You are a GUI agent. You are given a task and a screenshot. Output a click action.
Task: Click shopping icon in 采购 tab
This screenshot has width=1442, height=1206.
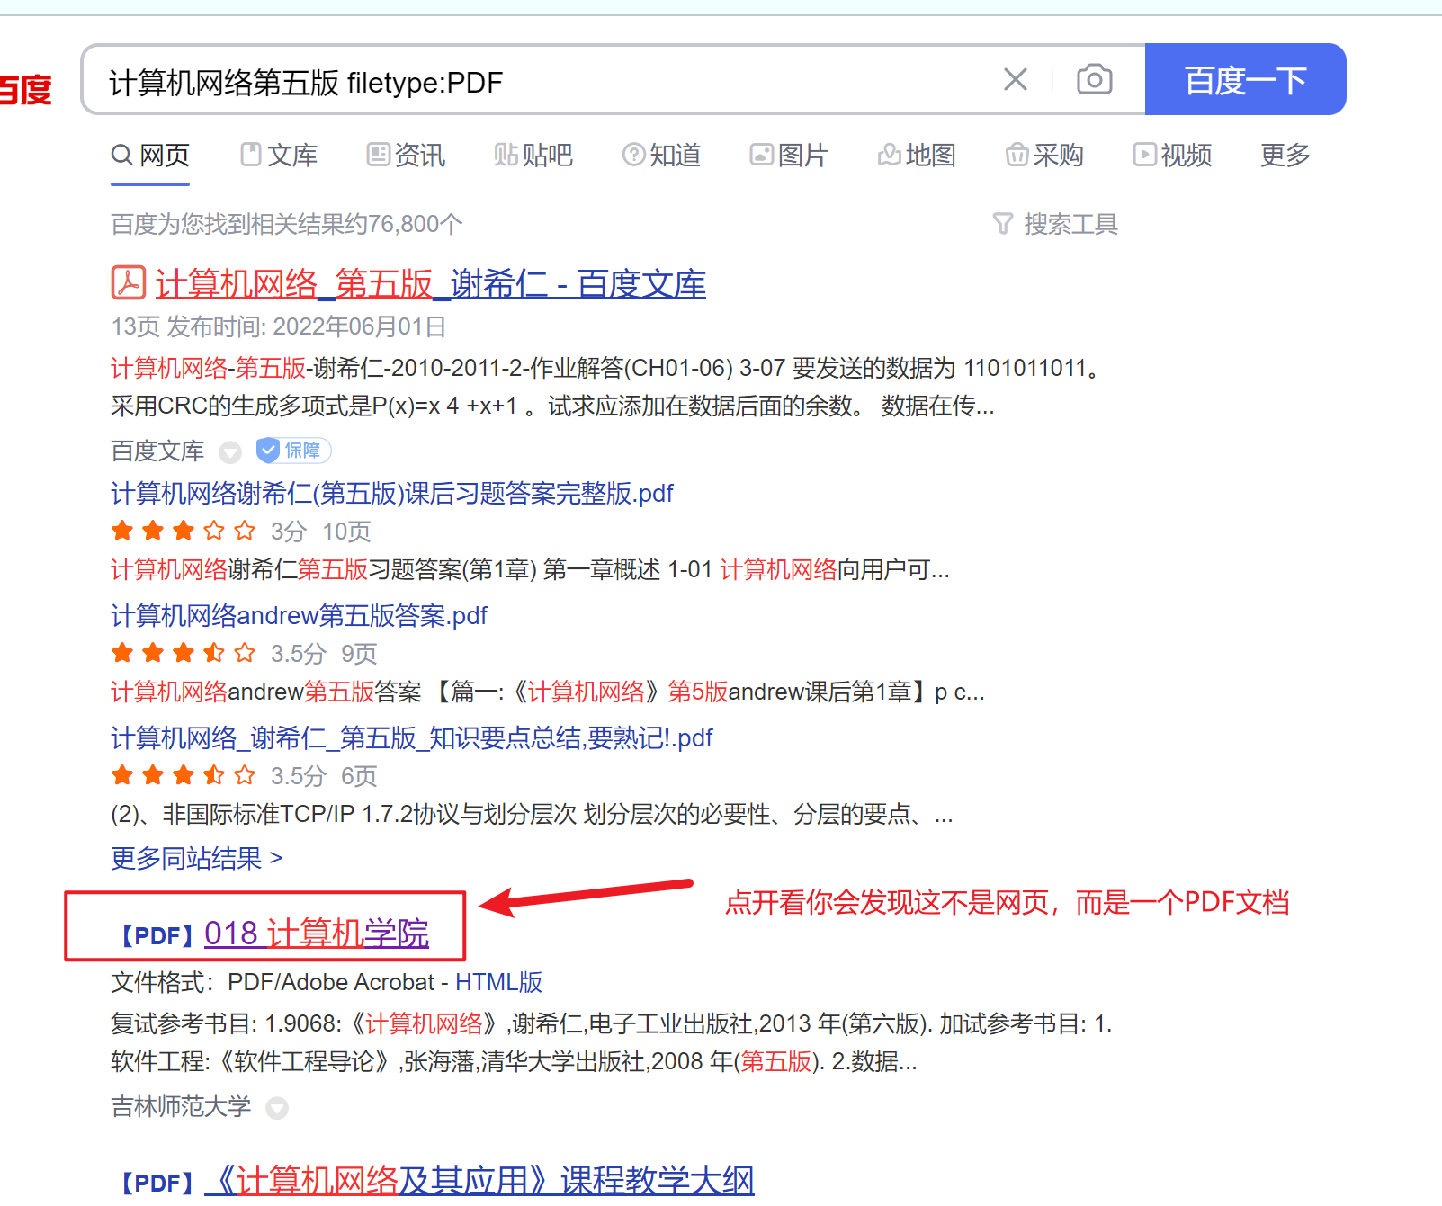[1017, 155]
